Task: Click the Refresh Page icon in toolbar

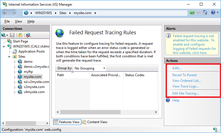Action: coord(192,13)
